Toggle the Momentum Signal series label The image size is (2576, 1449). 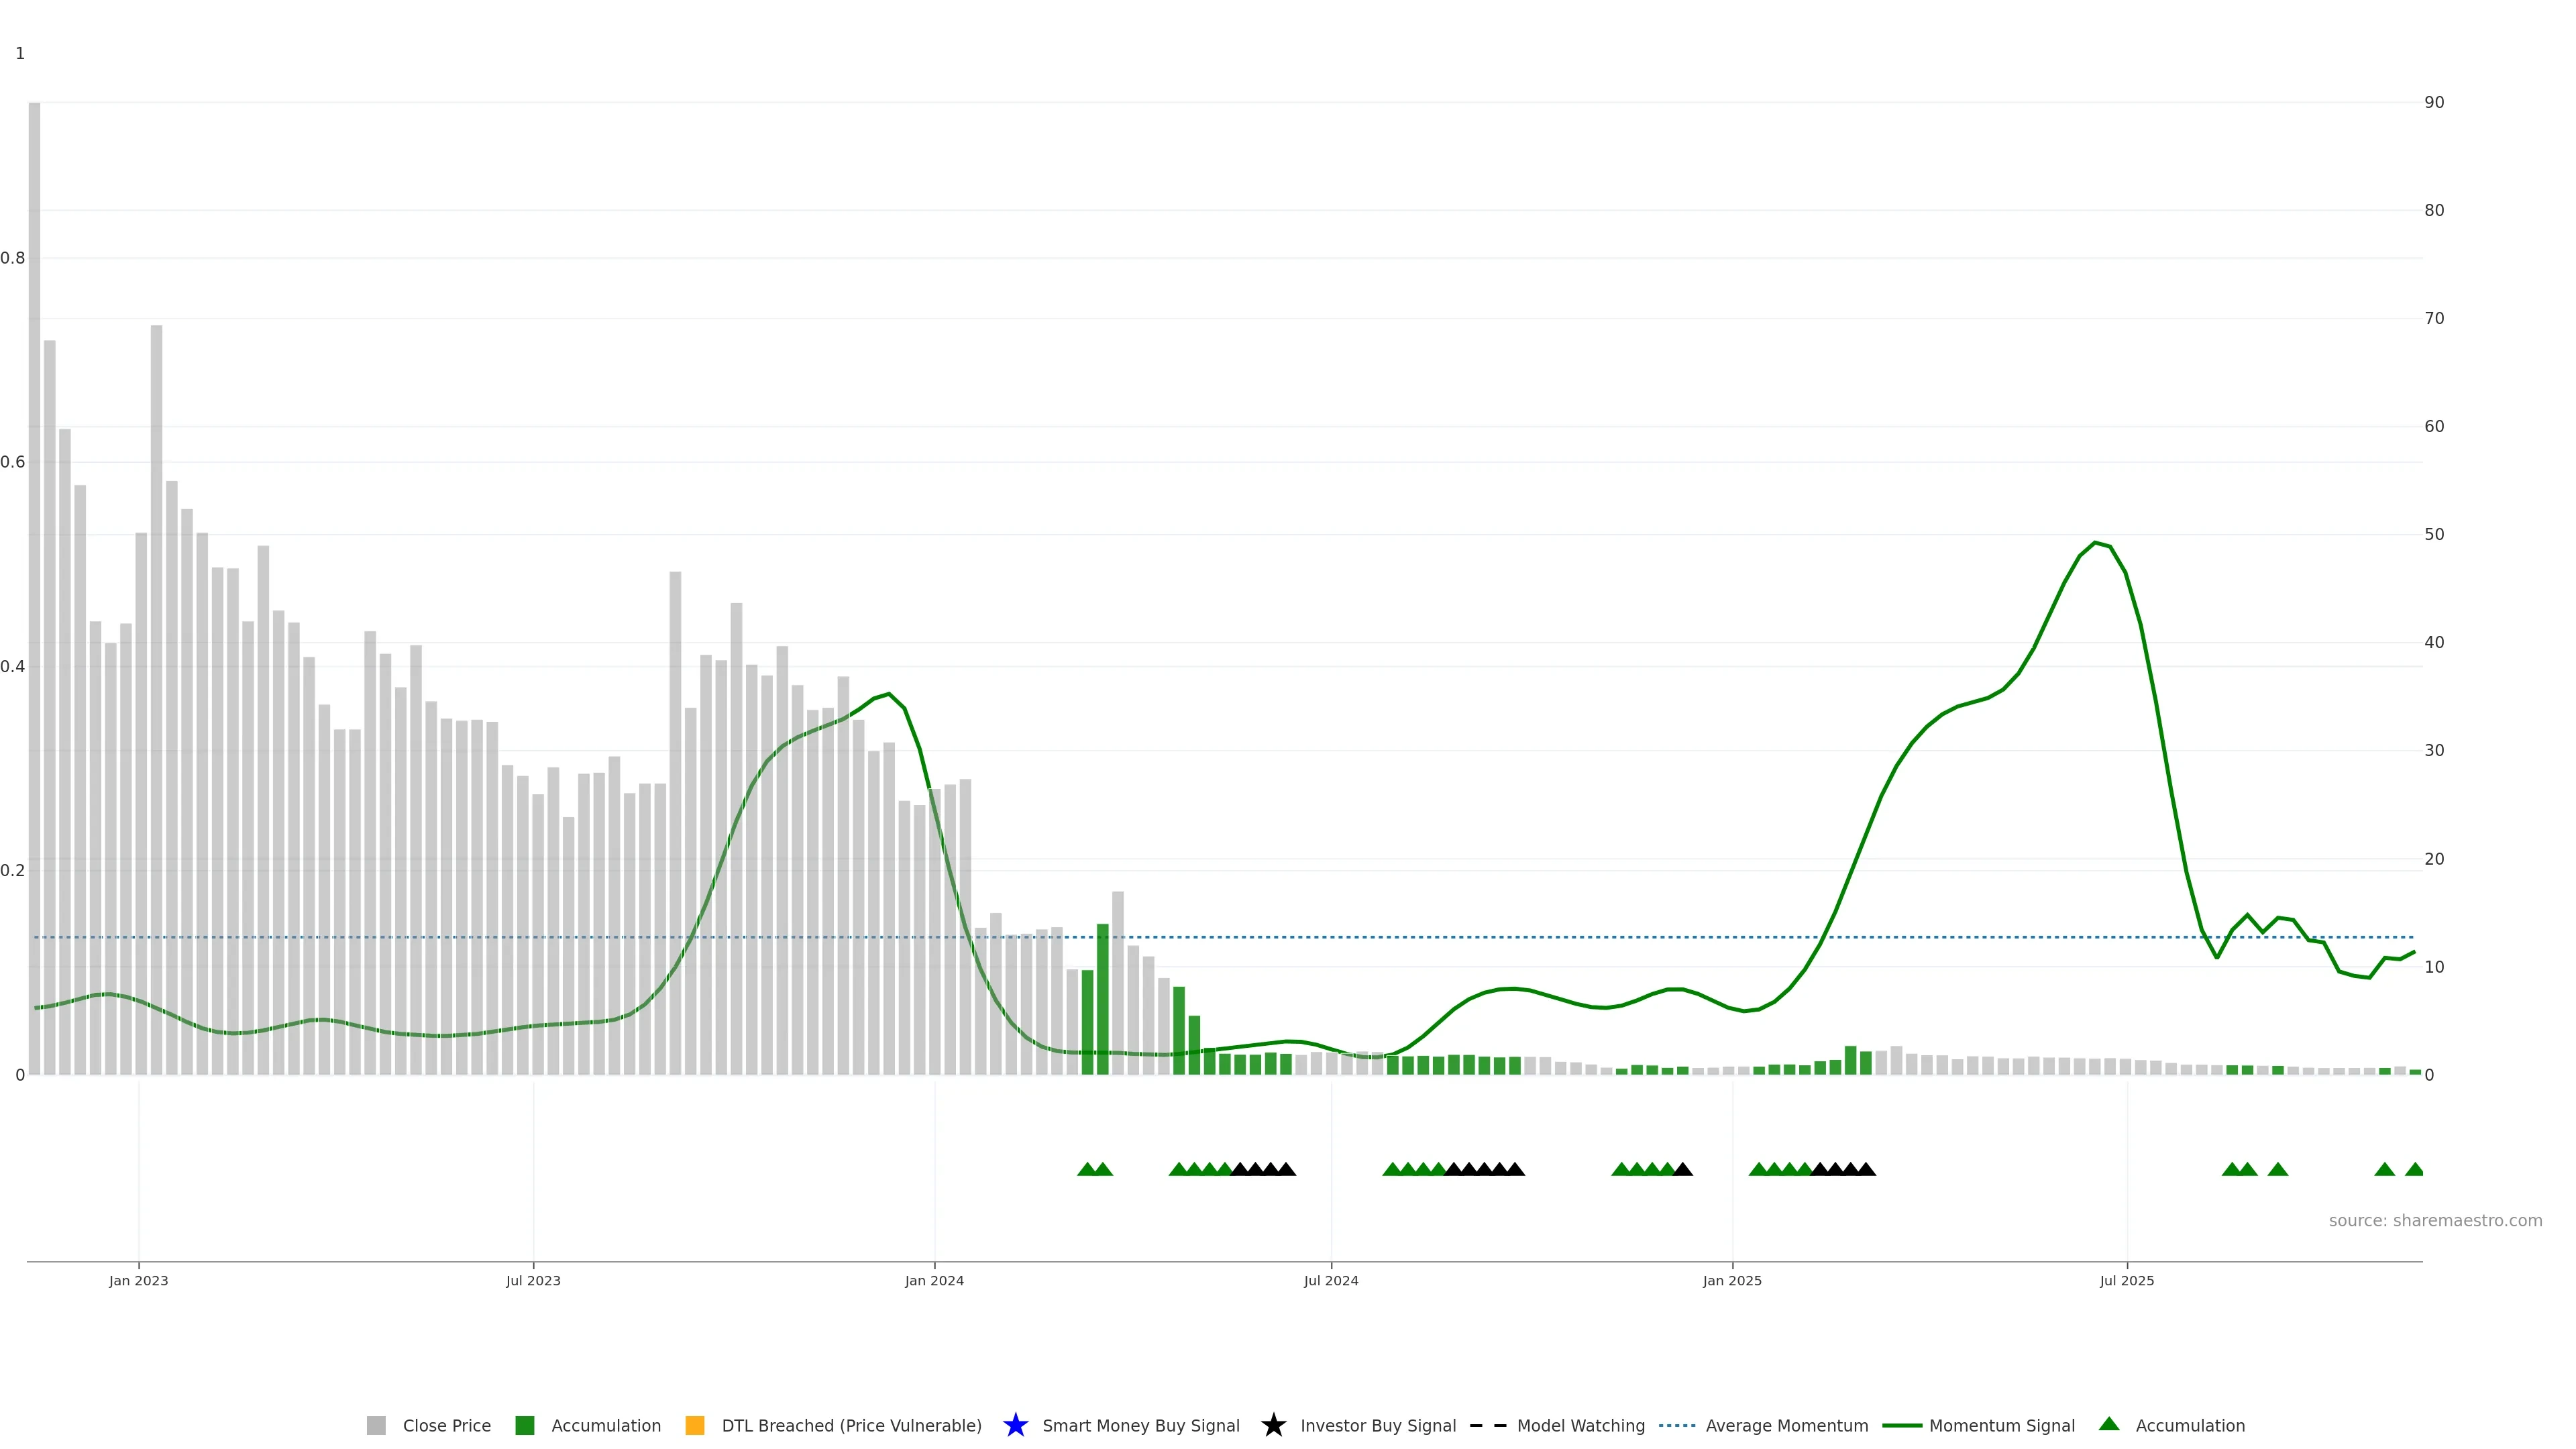(2001, 1426)
